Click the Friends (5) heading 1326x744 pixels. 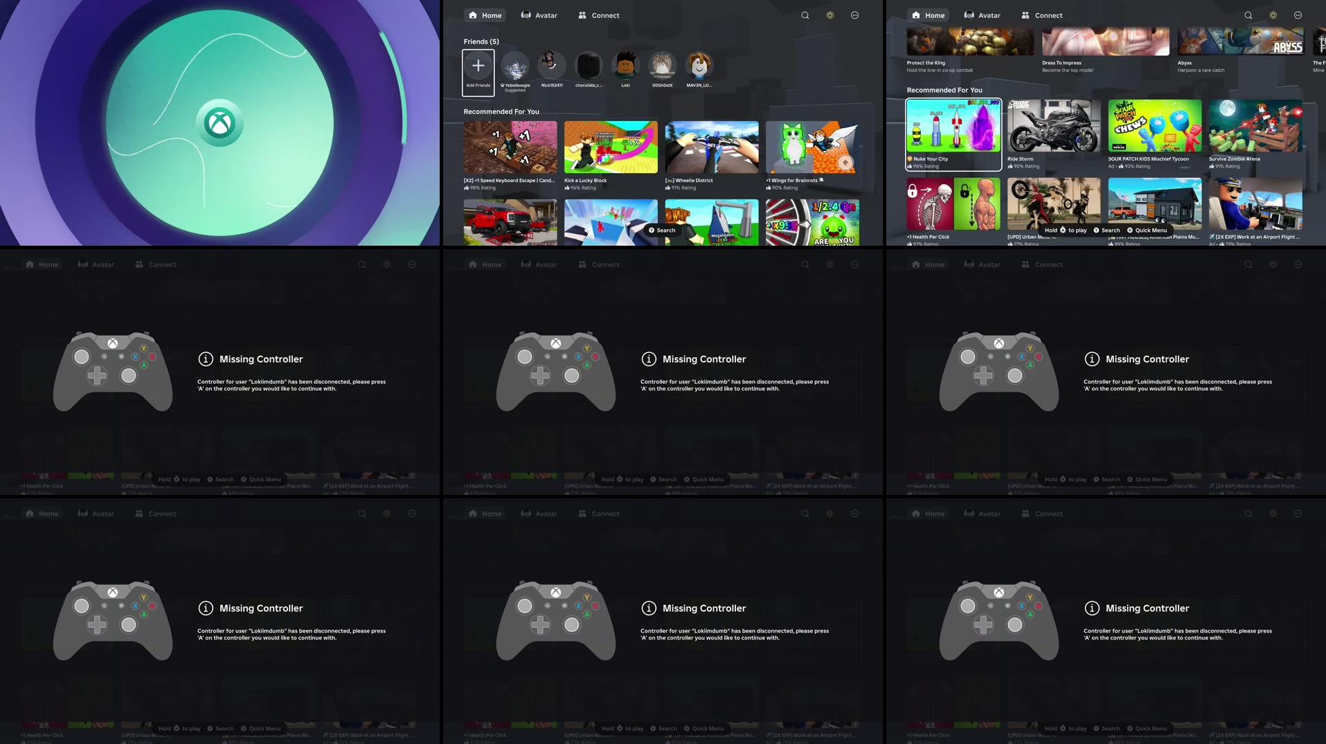(x=481, y=42)
